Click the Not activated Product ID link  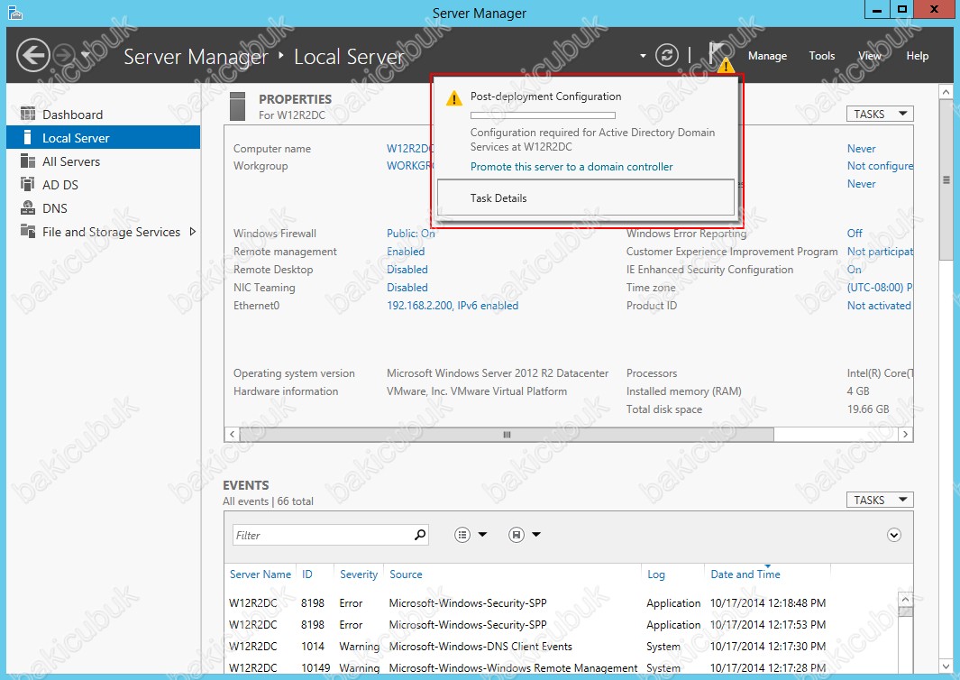[879, 305]
